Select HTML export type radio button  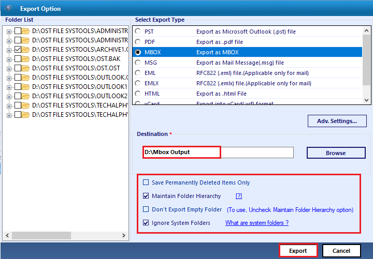pyautogui.click(x=138, y=94)
